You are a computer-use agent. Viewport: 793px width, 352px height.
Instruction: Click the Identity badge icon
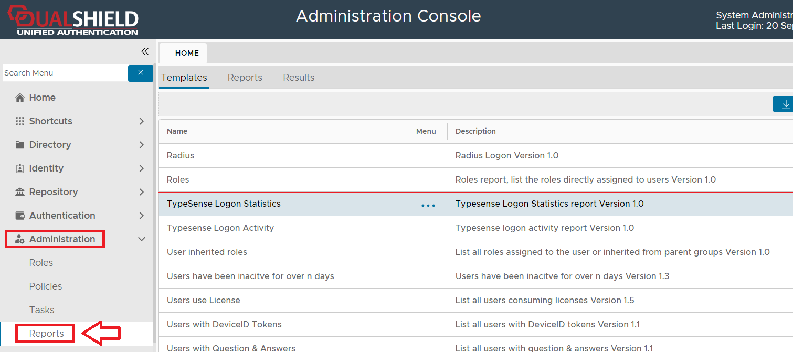(x=20, y=168)
